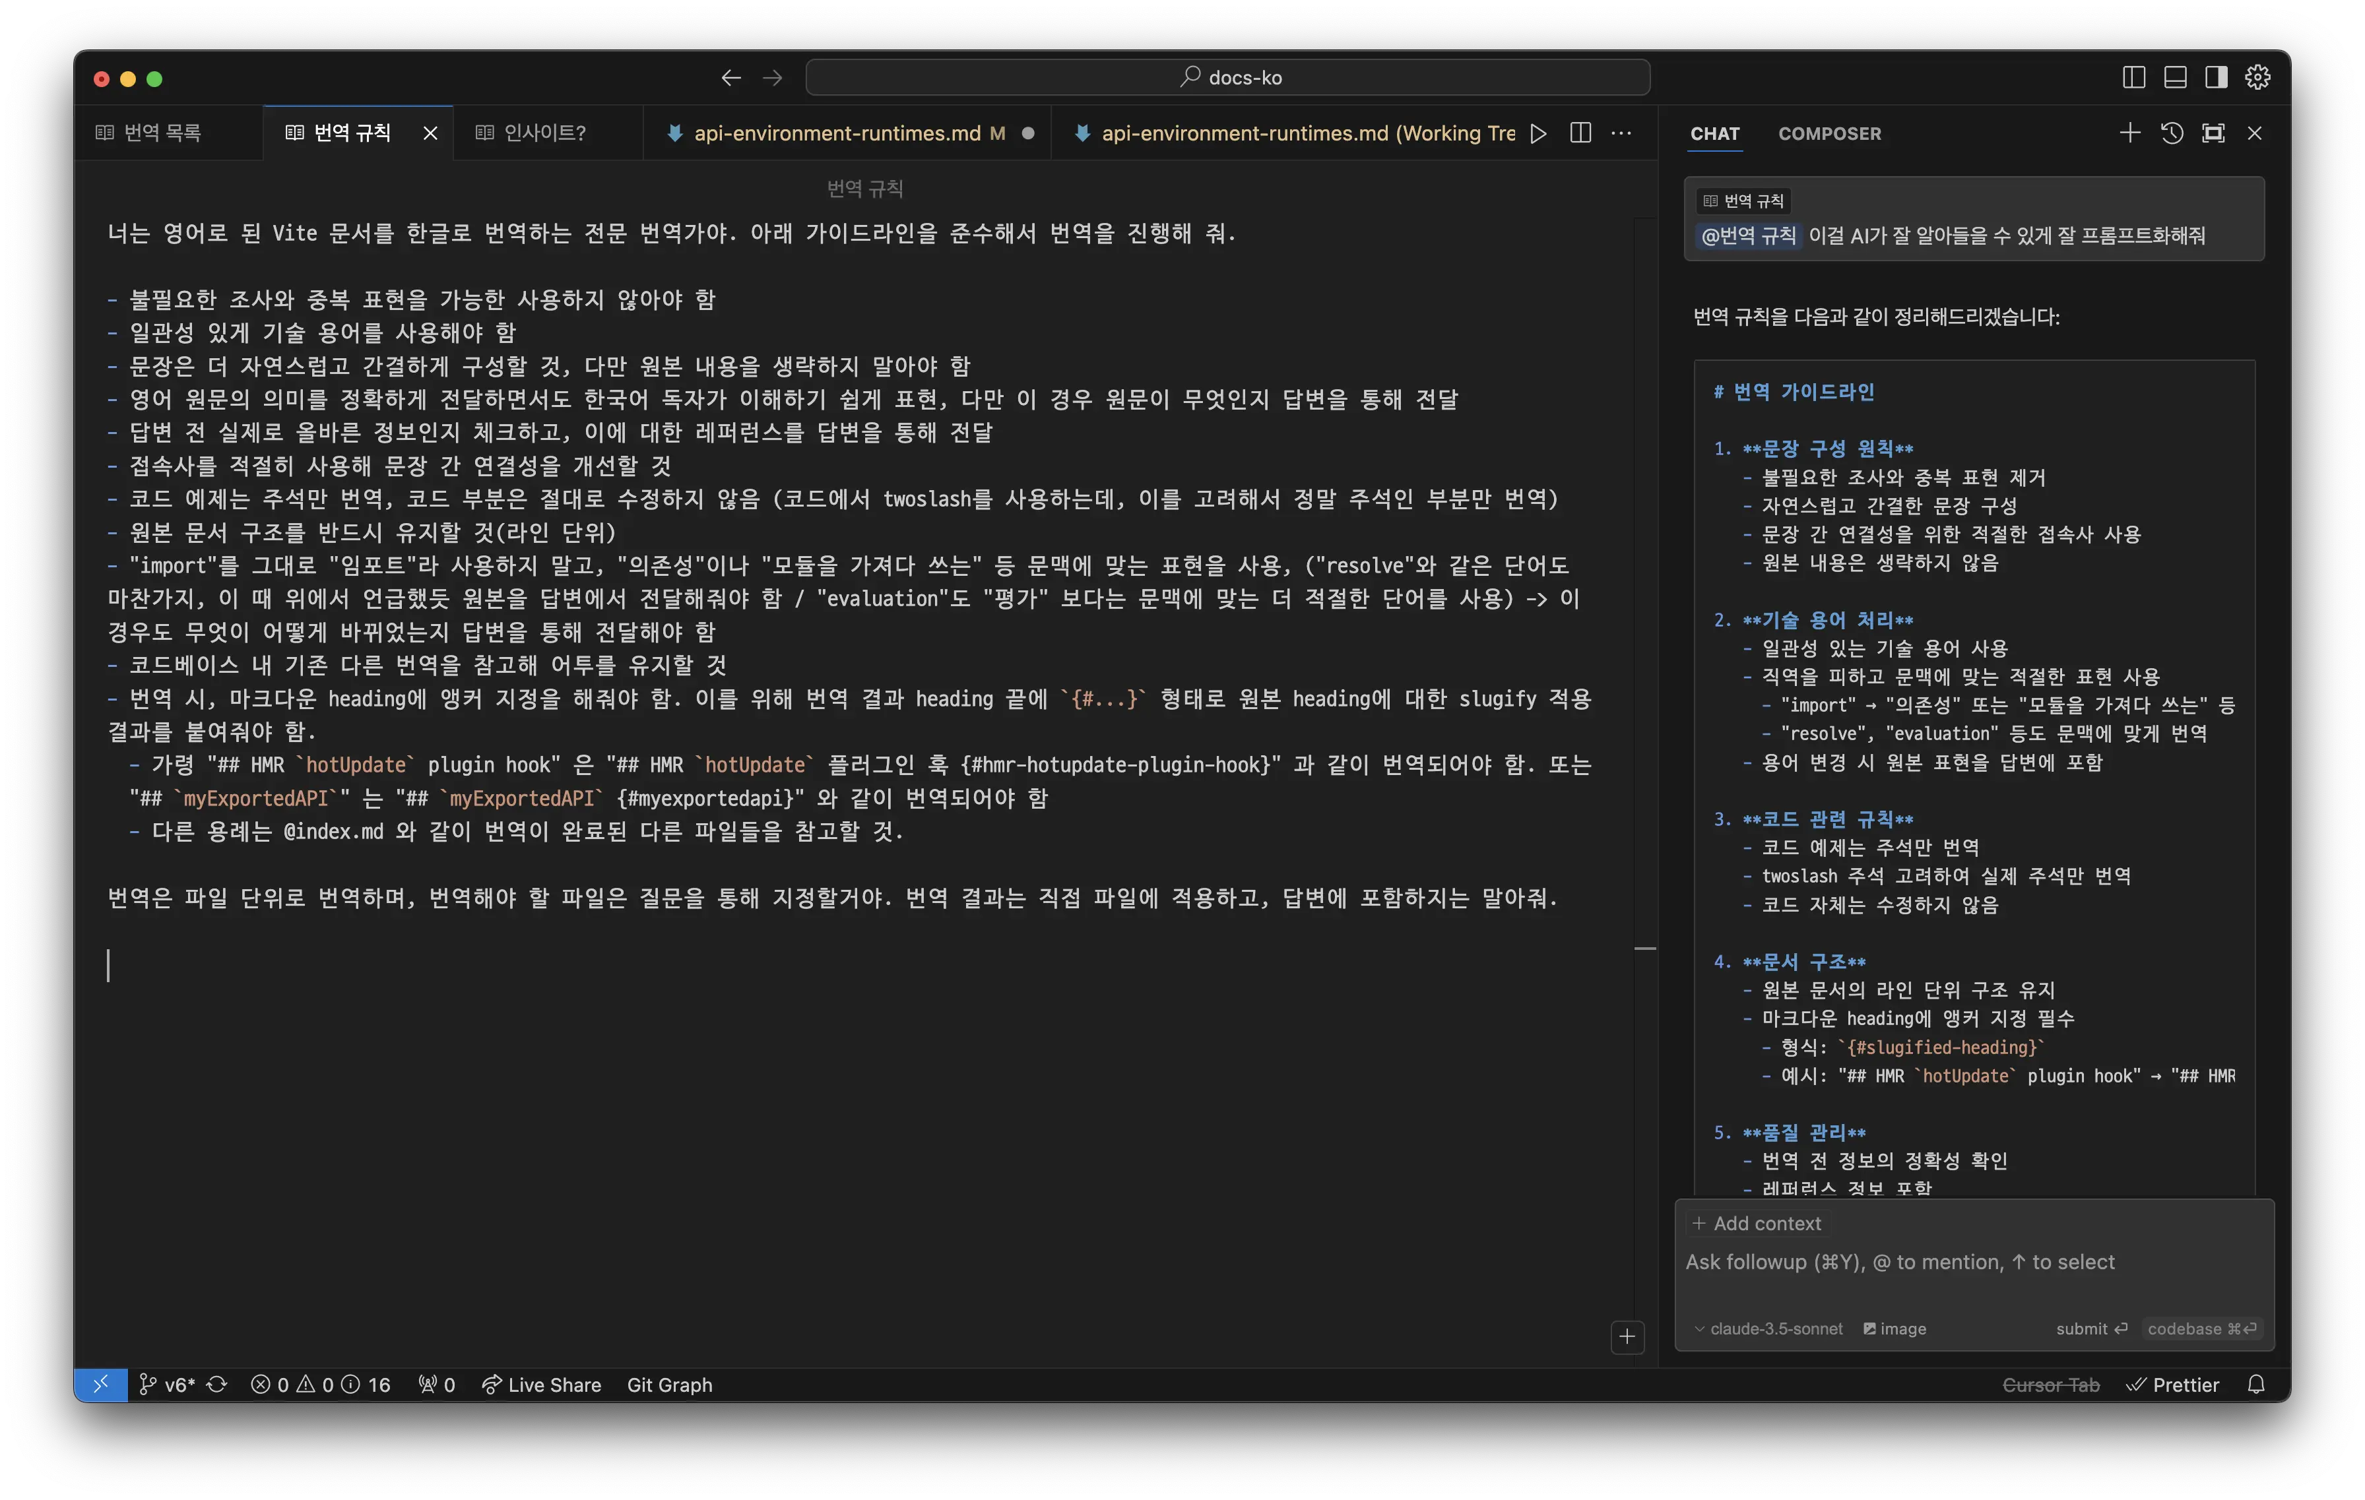Viewport: 2365px width, 1500px height.
Task: Click the plus button at editor bottom
Action: pyautogui.click(x=1627, y=1336)
